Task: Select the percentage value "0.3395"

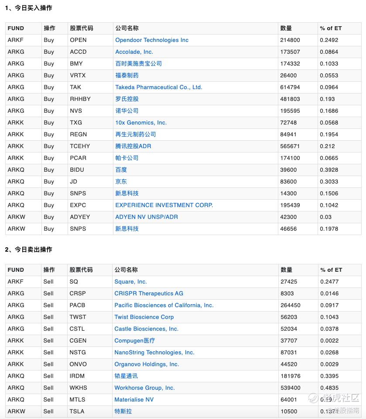Action: click(329, 376)
